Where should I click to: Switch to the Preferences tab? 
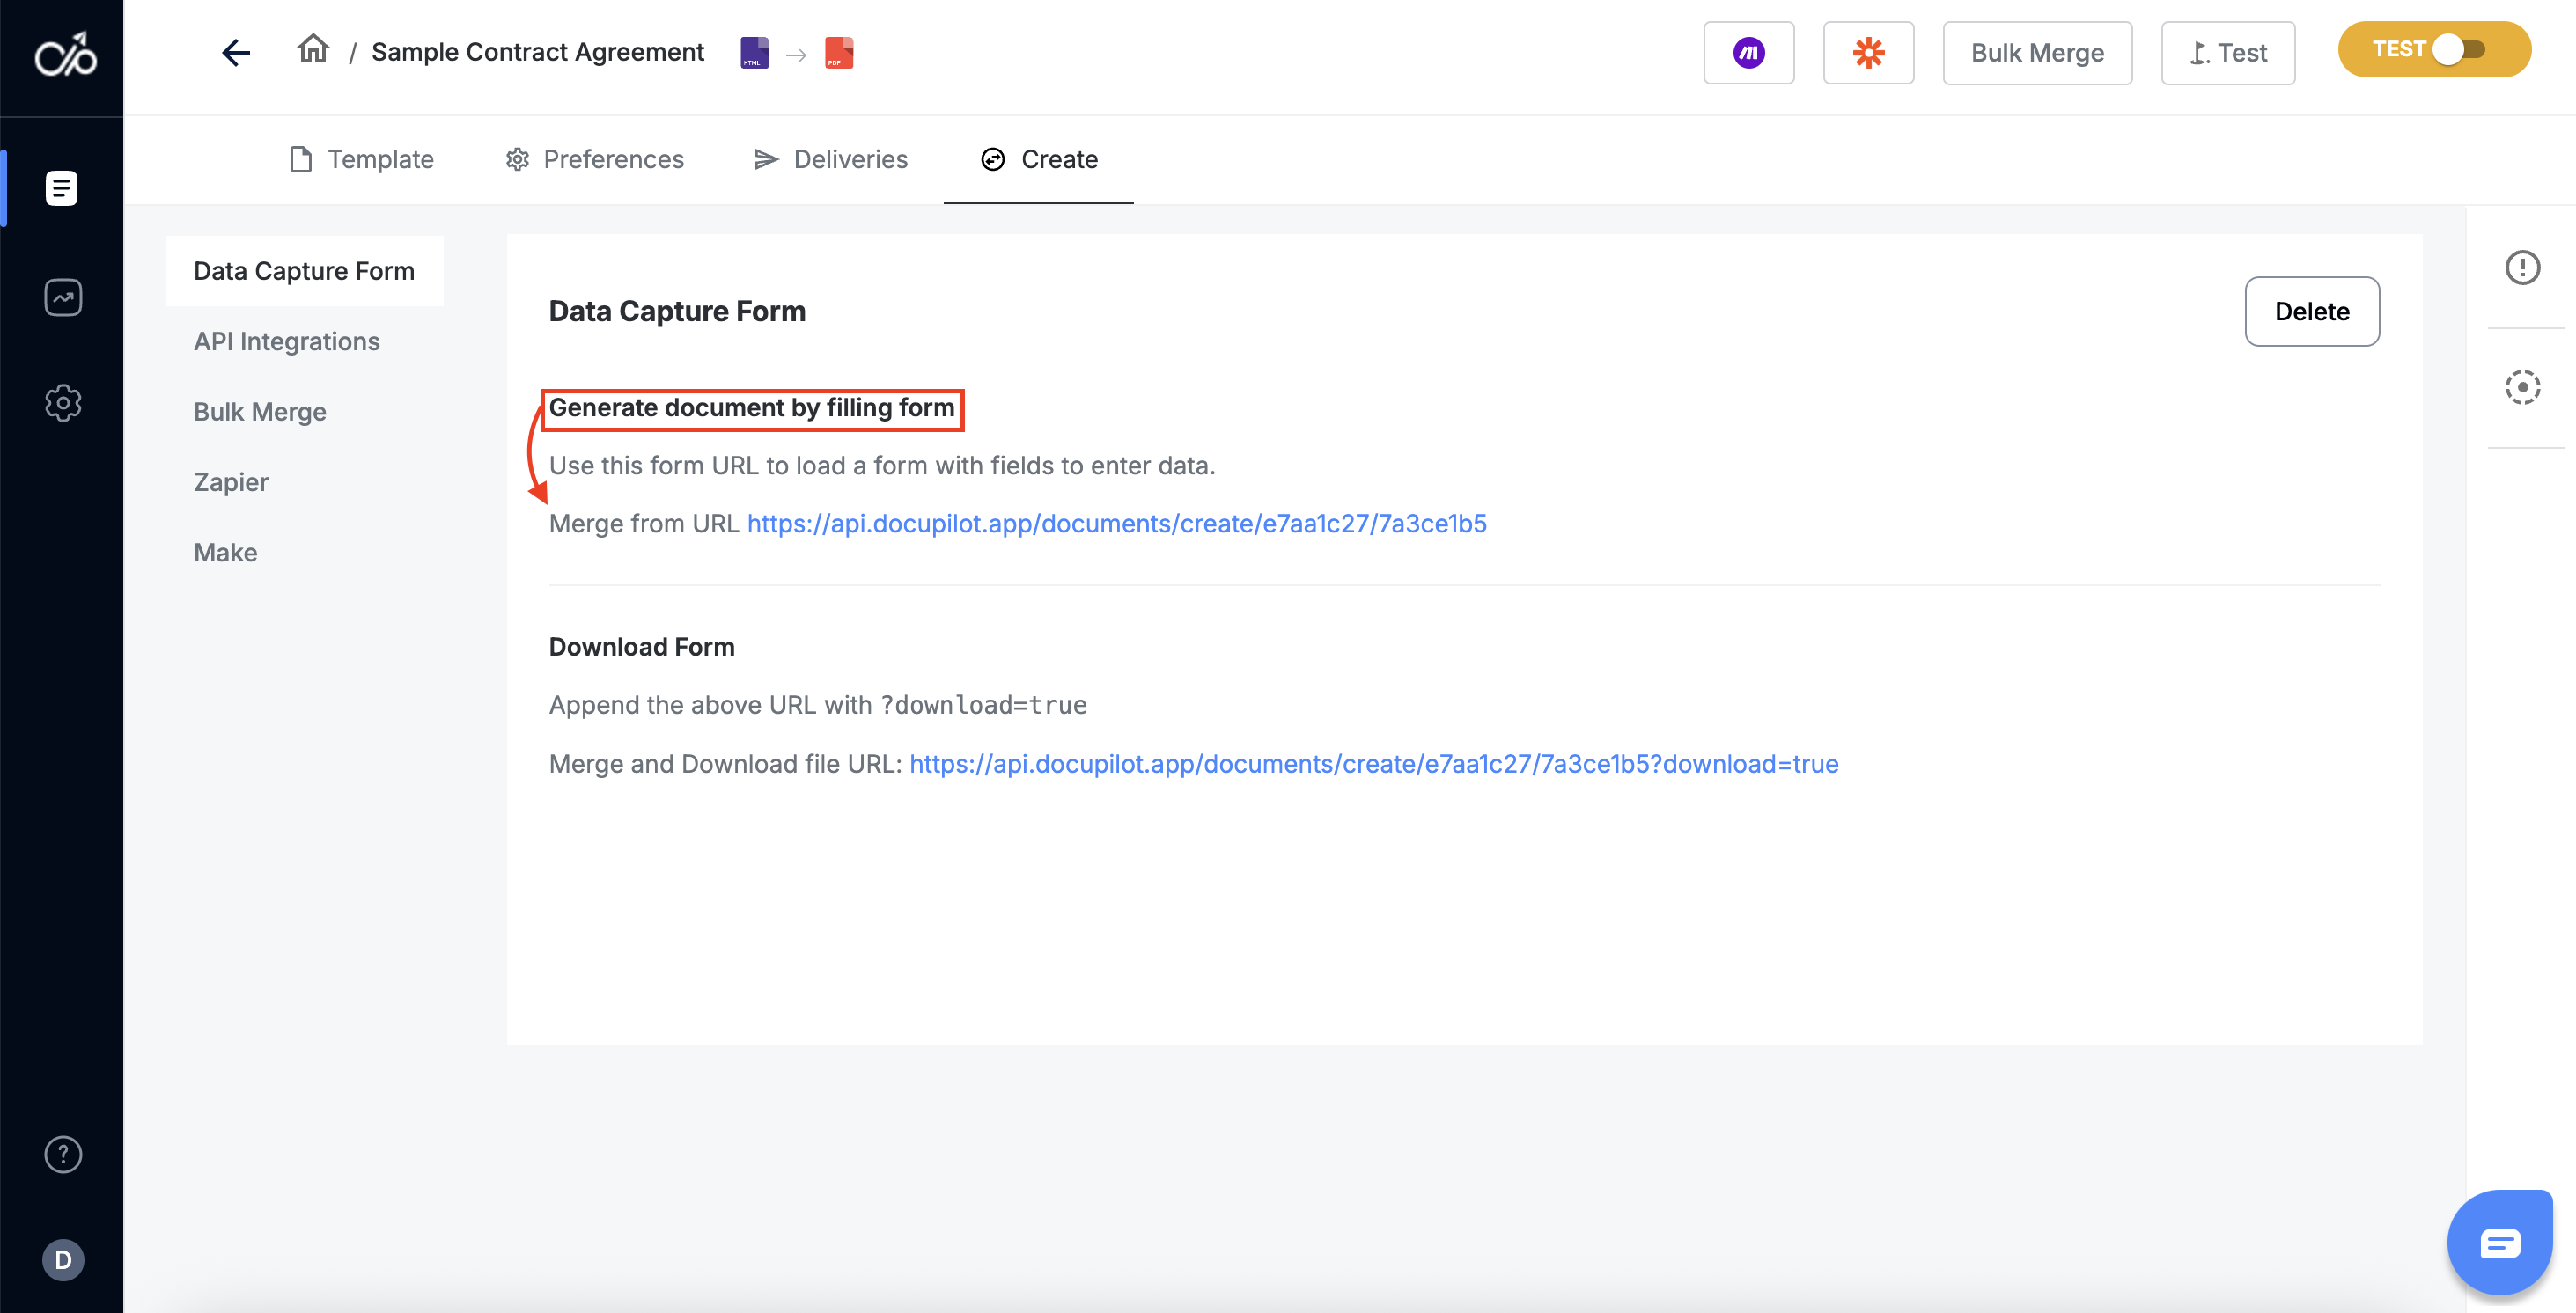(594, 160)
